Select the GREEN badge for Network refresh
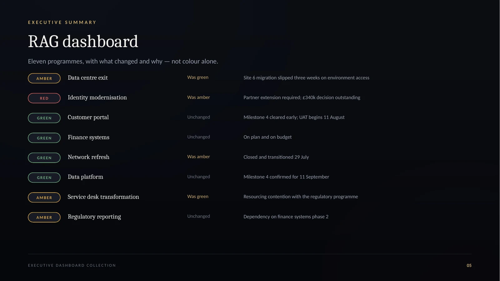The image size is (500, 281). [44, 158]
